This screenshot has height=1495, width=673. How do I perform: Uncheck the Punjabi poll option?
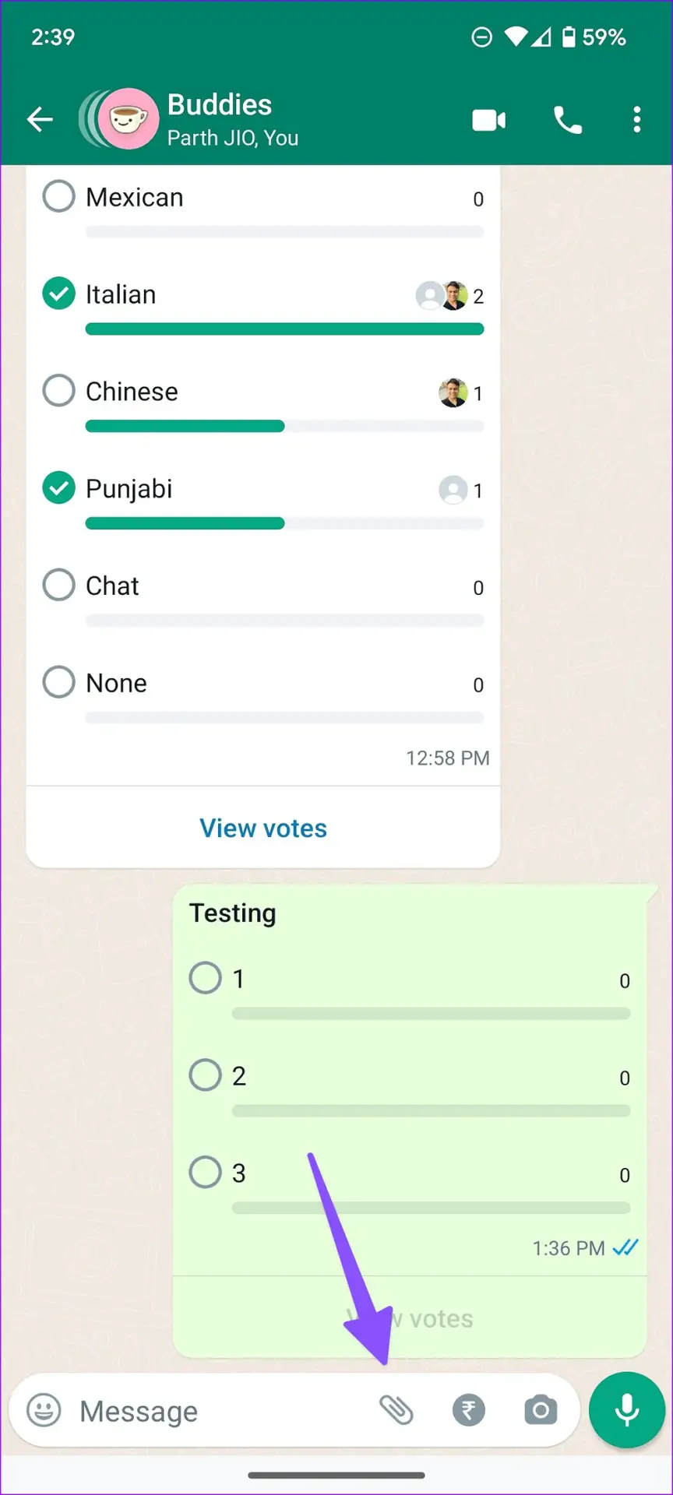click(x=59, y=488)
